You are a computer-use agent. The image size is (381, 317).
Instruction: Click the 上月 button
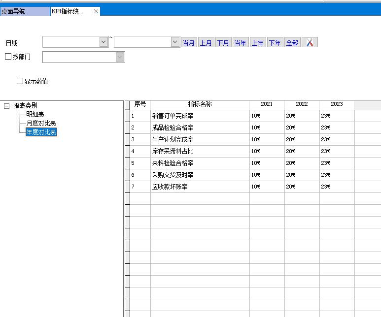(206, 43)
